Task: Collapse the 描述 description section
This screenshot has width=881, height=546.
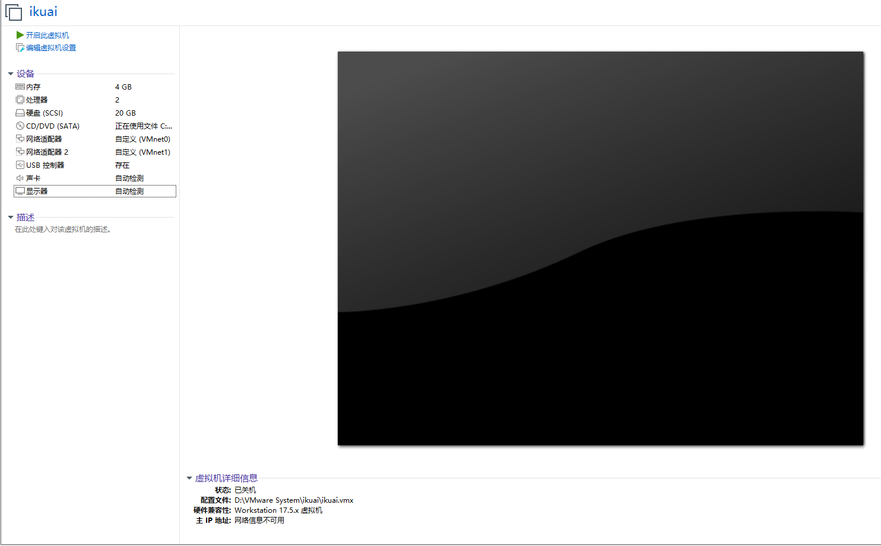Action: pyautogui.click(x=11, y=218)
